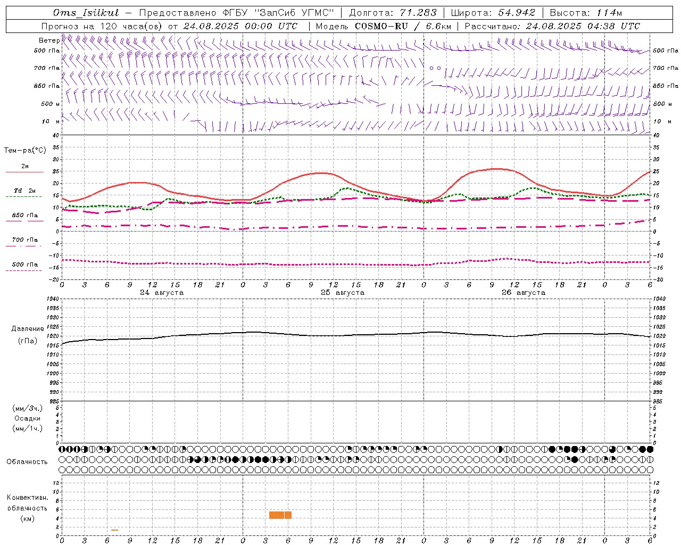The height and width of the screenshot is (545, 681).
Task: Click the (мм/1ч.) precipitation unit label
Action: (28, 428)
